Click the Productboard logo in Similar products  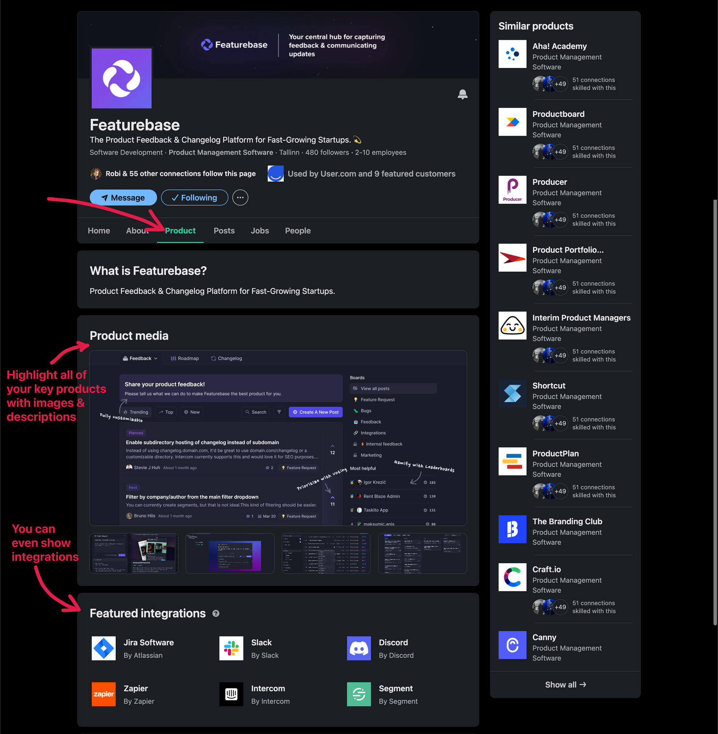[512, 122]
